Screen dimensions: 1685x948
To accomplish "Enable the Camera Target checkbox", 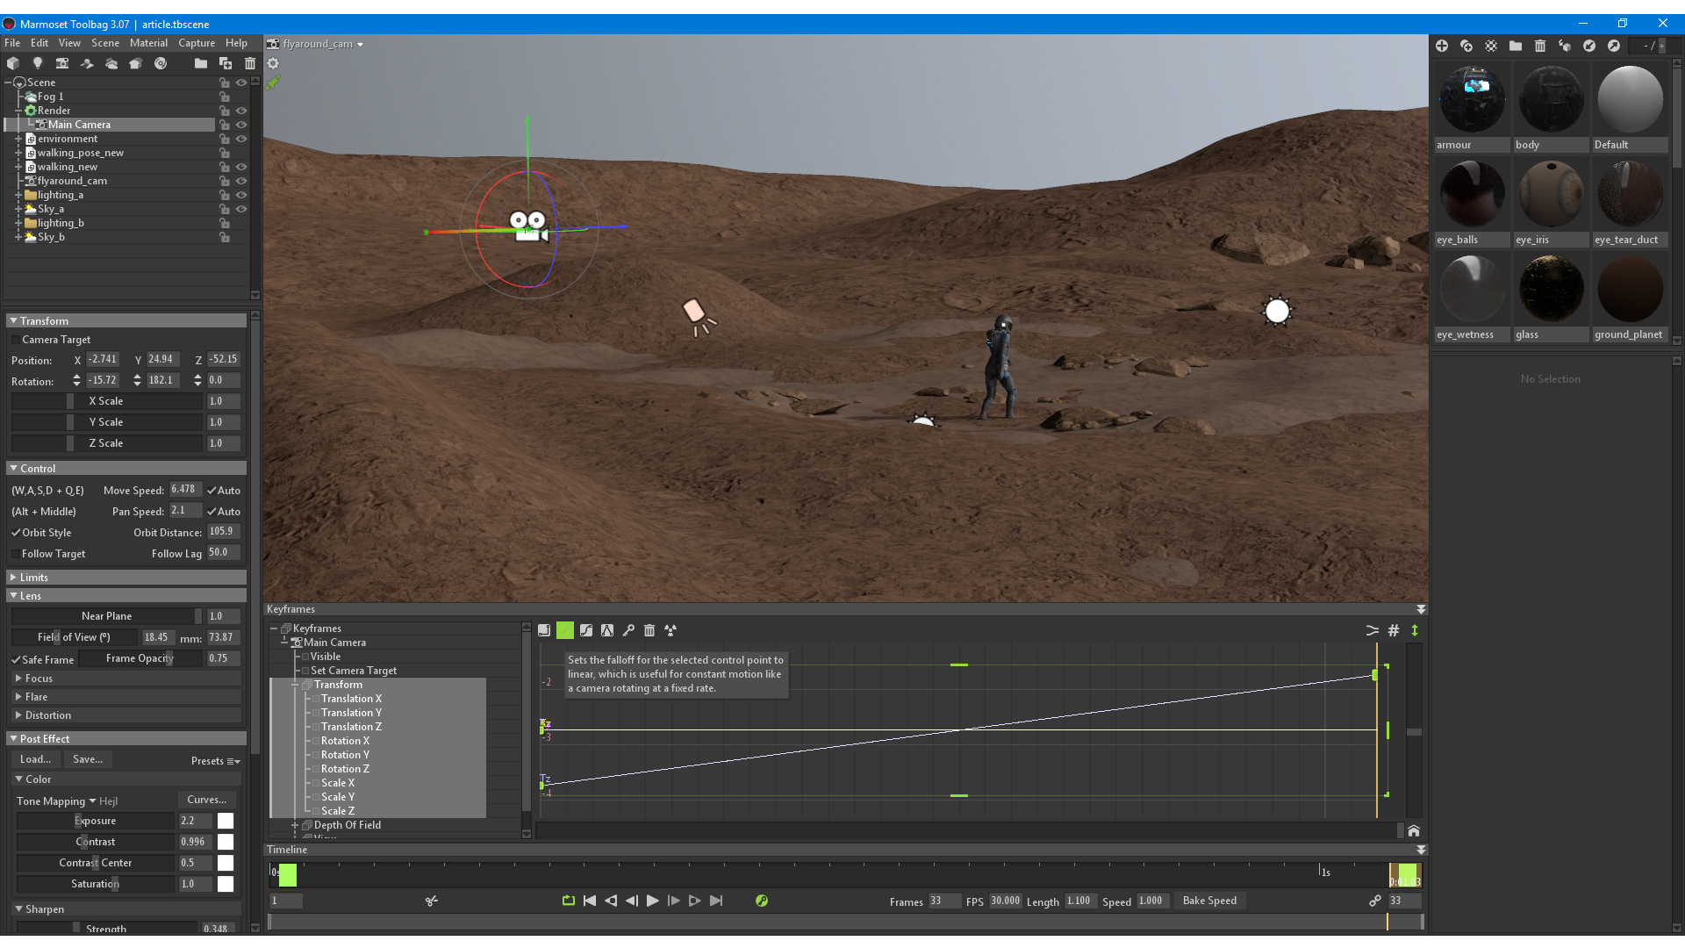I will point(16,340).
